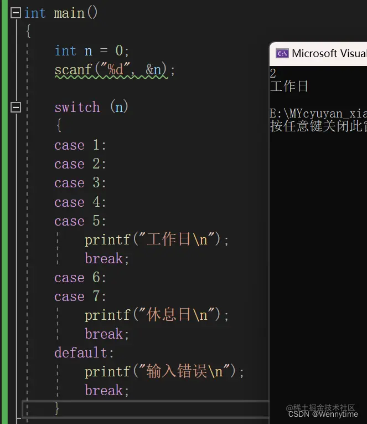Viewport: 367px width, 424px height.
Task: Click printf("休息日\n") statement
Action: click(157, 315)
